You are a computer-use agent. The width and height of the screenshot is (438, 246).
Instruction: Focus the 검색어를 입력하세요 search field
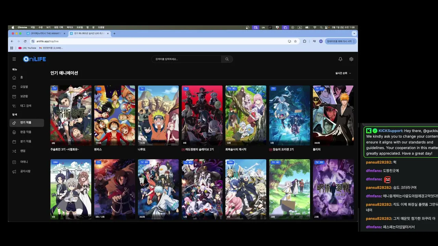(186, 59)
